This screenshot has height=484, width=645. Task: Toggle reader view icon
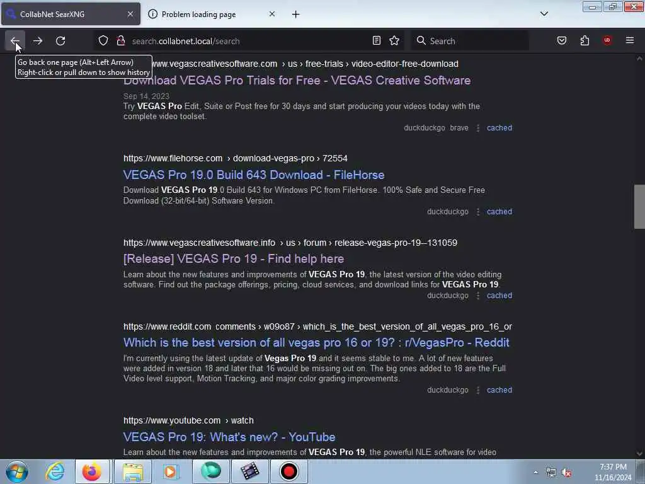(x=377, y=41)
